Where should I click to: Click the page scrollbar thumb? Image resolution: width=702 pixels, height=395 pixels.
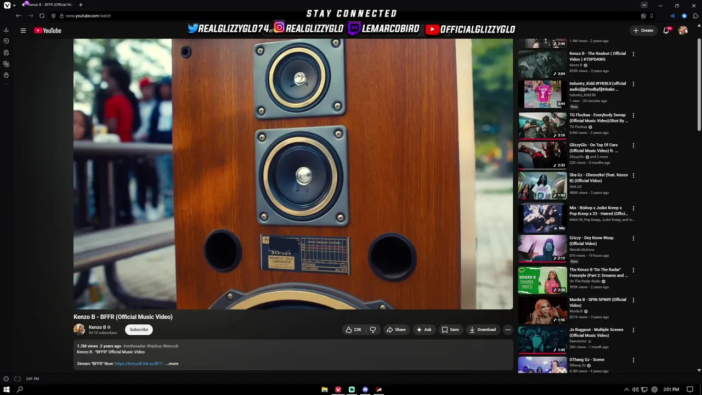(699, 85)
